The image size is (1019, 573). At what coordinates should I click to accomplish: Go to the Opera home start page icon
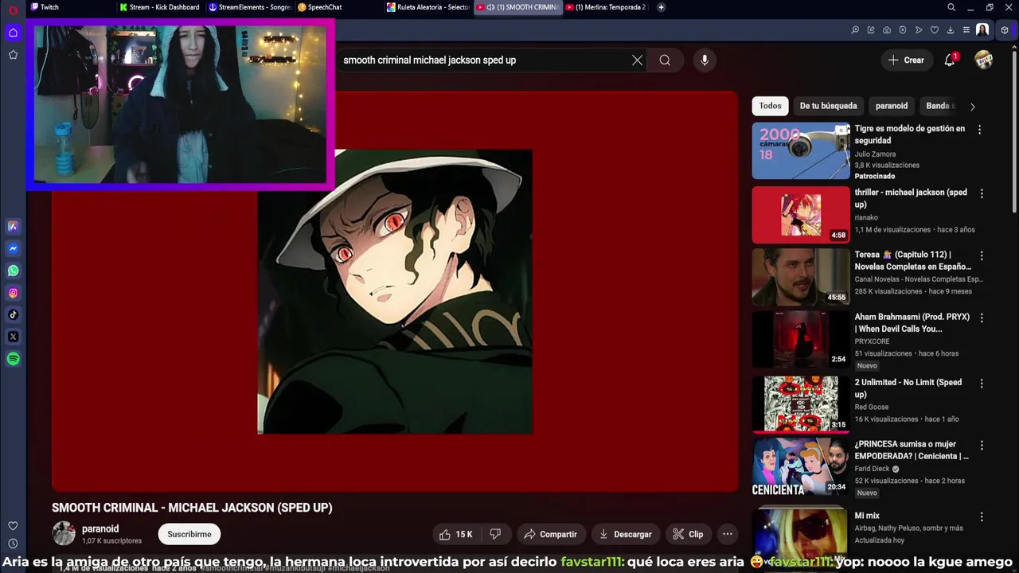pos(13,33)
